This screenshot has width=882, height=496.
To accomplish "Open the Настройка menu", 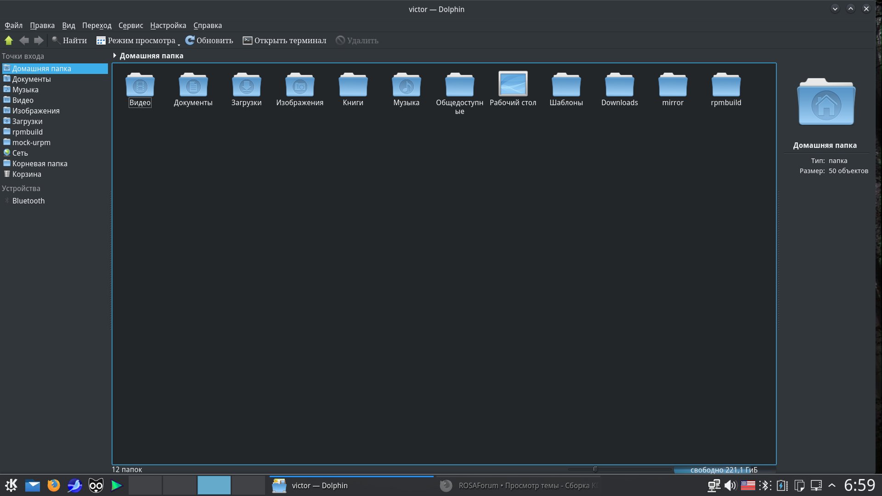I will pos(168,25).
